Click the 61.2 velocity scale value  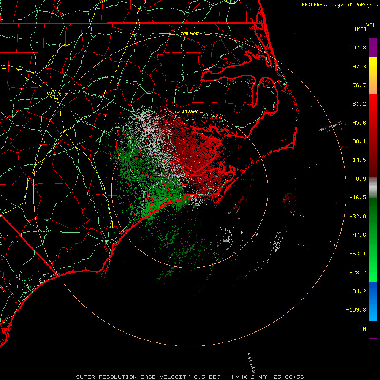click(x=359, y=104)
